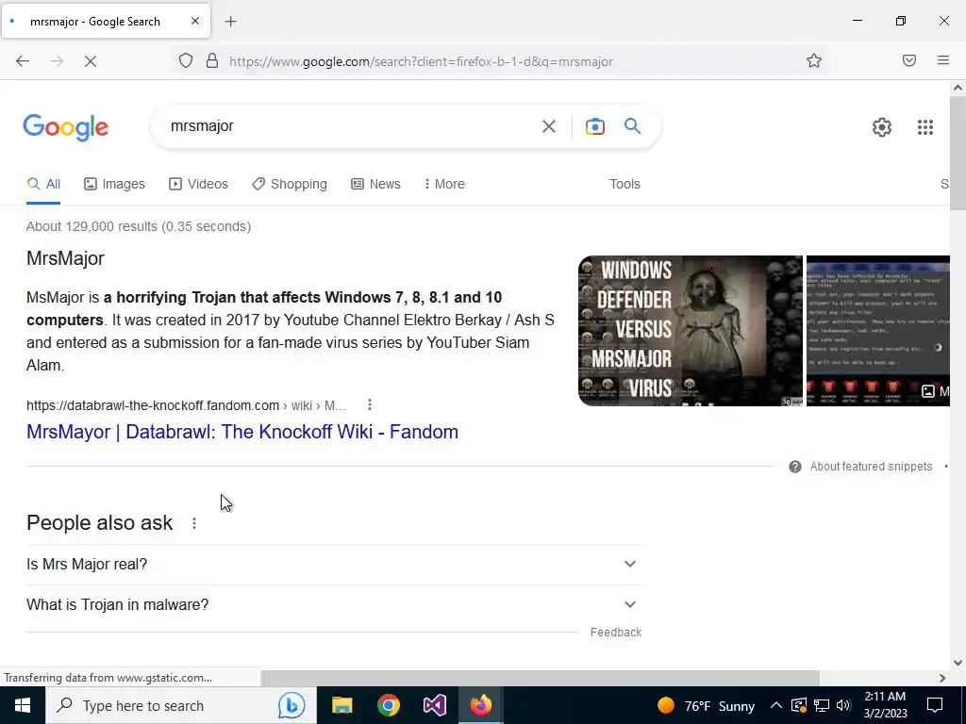Click the MrsMajor snippet heading

pos(65,258)
